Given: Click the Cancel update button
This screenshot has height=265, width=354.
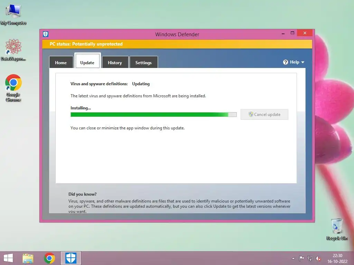Looking at the screenshot, I should click(264, 115).
